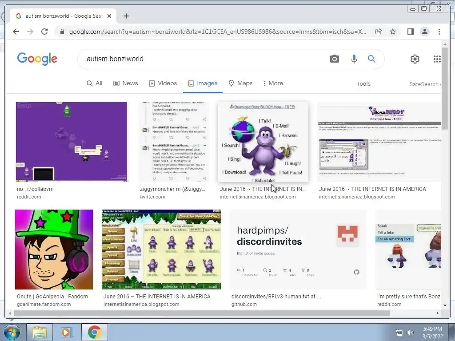View site information via the lock icon
This screenshot has width=455, height=341.
pyautogui.click(x=62, y=32)
